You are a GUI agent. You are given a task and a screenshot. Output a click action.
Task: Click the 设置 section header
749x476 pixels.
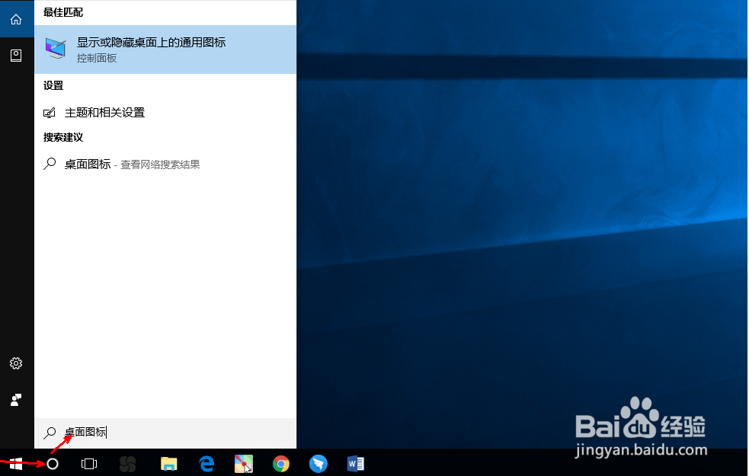point(53,85)
